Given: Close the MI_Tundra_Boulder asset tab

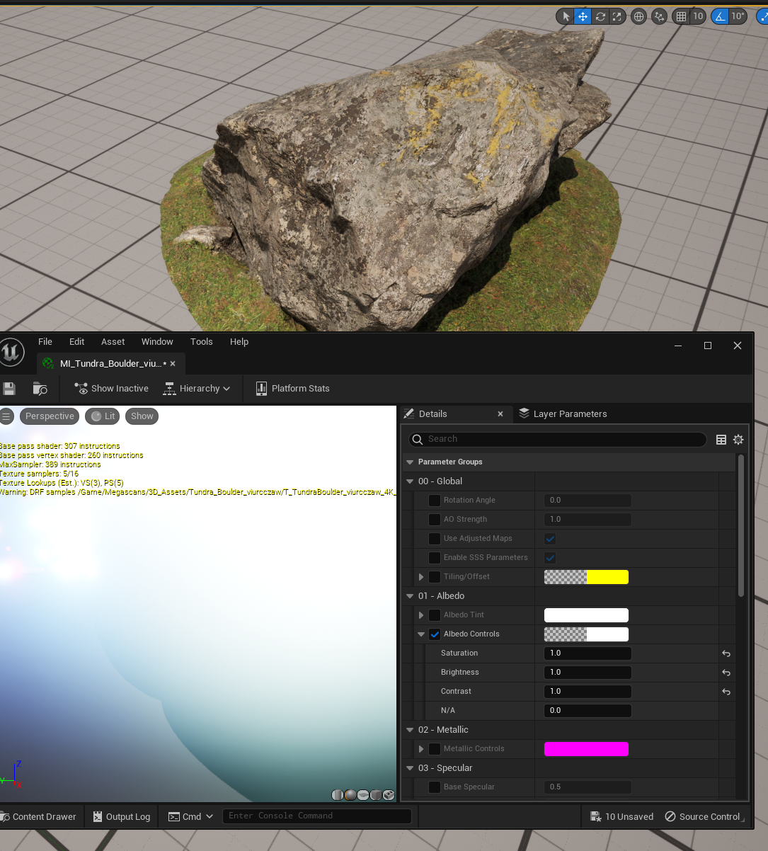Looking at the screenshot, I should click(173, 364).
